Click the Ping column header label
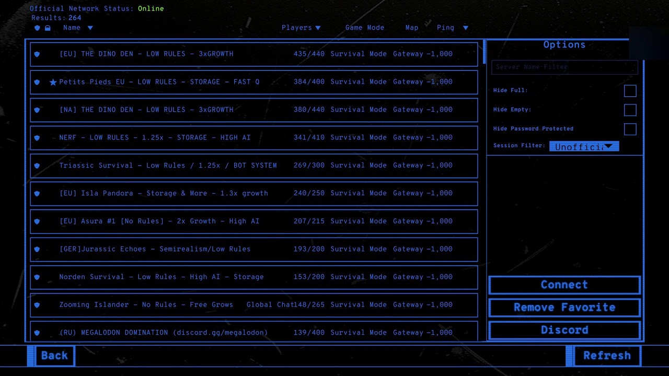This screenshot has width=669, height=376. [445, 28]
